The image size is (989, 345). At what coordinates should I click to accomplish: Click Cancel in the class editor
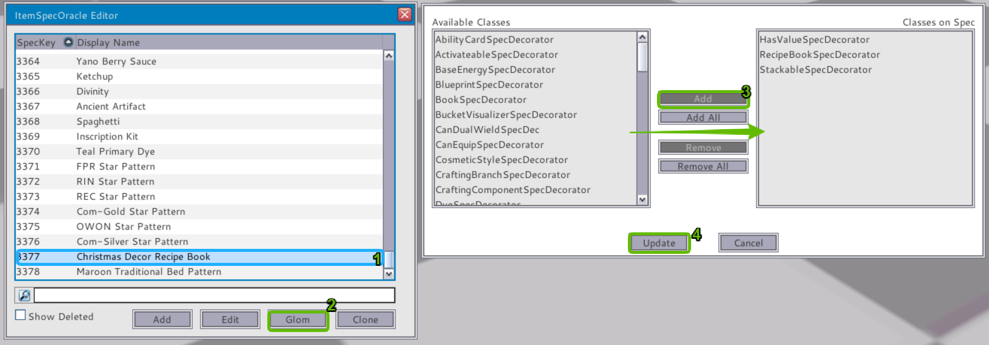pyautogui.click(x=748, y=243)
